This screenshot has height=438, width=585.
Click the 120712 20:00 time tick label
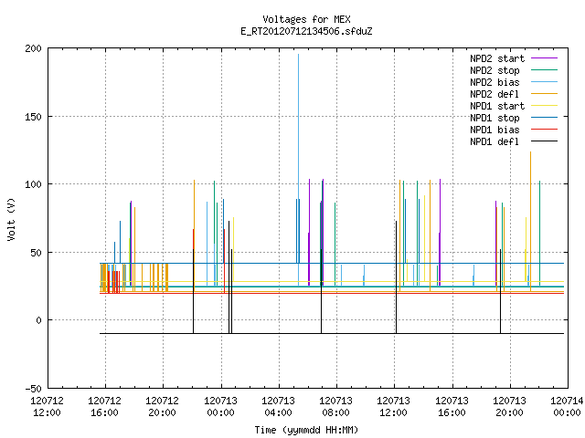click(x=163, y=407)
